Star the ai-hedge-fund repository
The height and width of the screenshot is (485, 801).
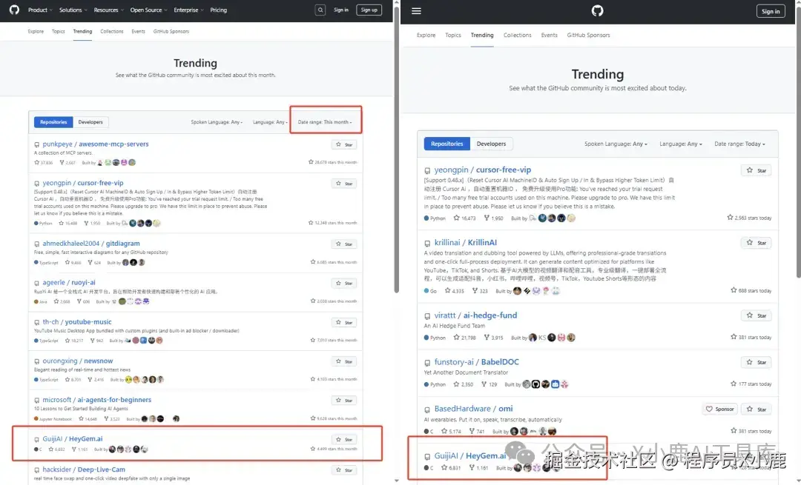click(x=756, y=315)
